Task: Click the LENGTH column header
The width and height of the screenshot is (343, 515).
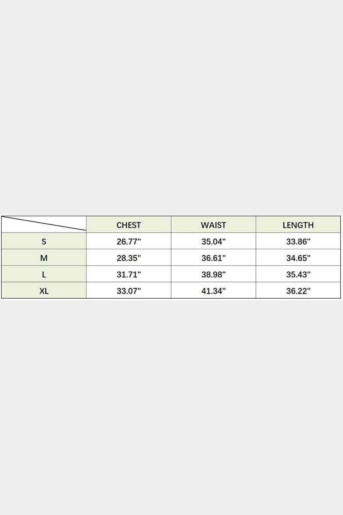Action: click(x=298, y=225)
